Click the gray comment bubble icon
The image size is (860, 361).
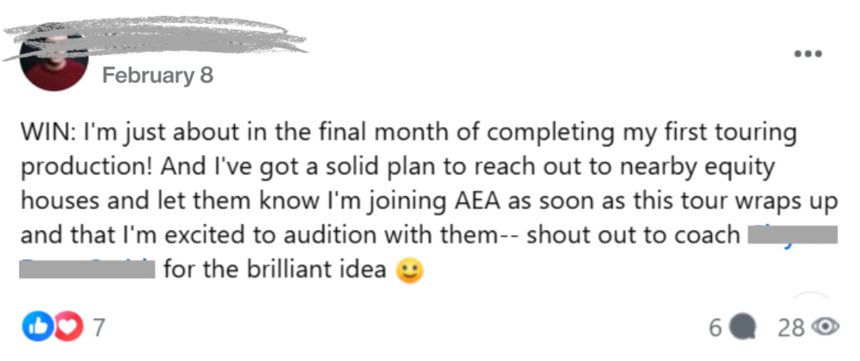click(743, 327)
